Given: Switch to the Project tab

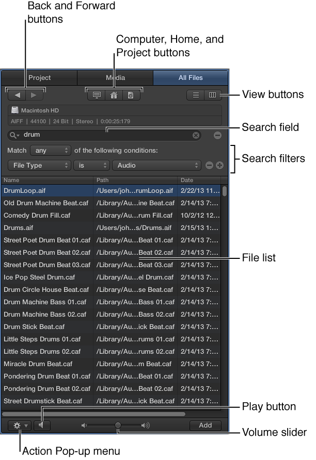Looking at the screenshot, I should click(39, 78).
